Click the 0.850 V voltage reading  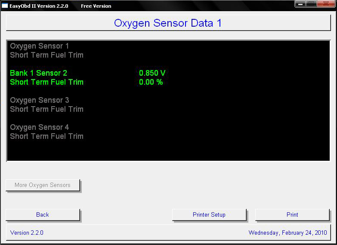(152, 73)
